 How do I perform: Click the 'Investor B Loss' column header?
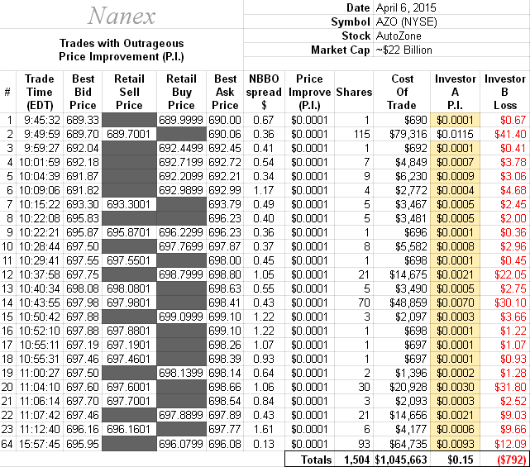click(x=505, y=92)
